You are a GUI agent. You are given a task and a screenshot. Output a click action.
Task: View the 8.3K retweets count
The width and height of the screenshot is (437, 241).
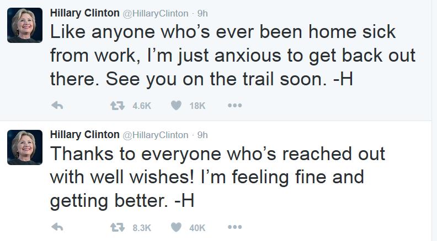click(142, 227)
